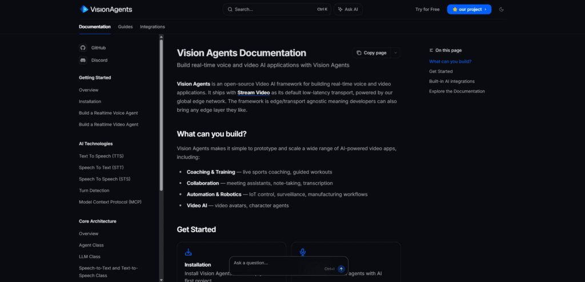The width and height of the screenshot is (585, 282).
Task: Click the Installation card title
Action: (198, 265)
